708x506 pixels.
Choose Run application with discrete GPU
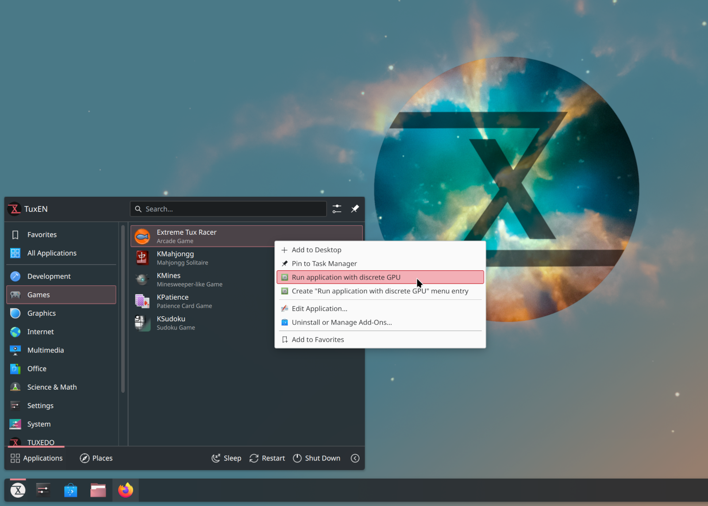(380, 277)
